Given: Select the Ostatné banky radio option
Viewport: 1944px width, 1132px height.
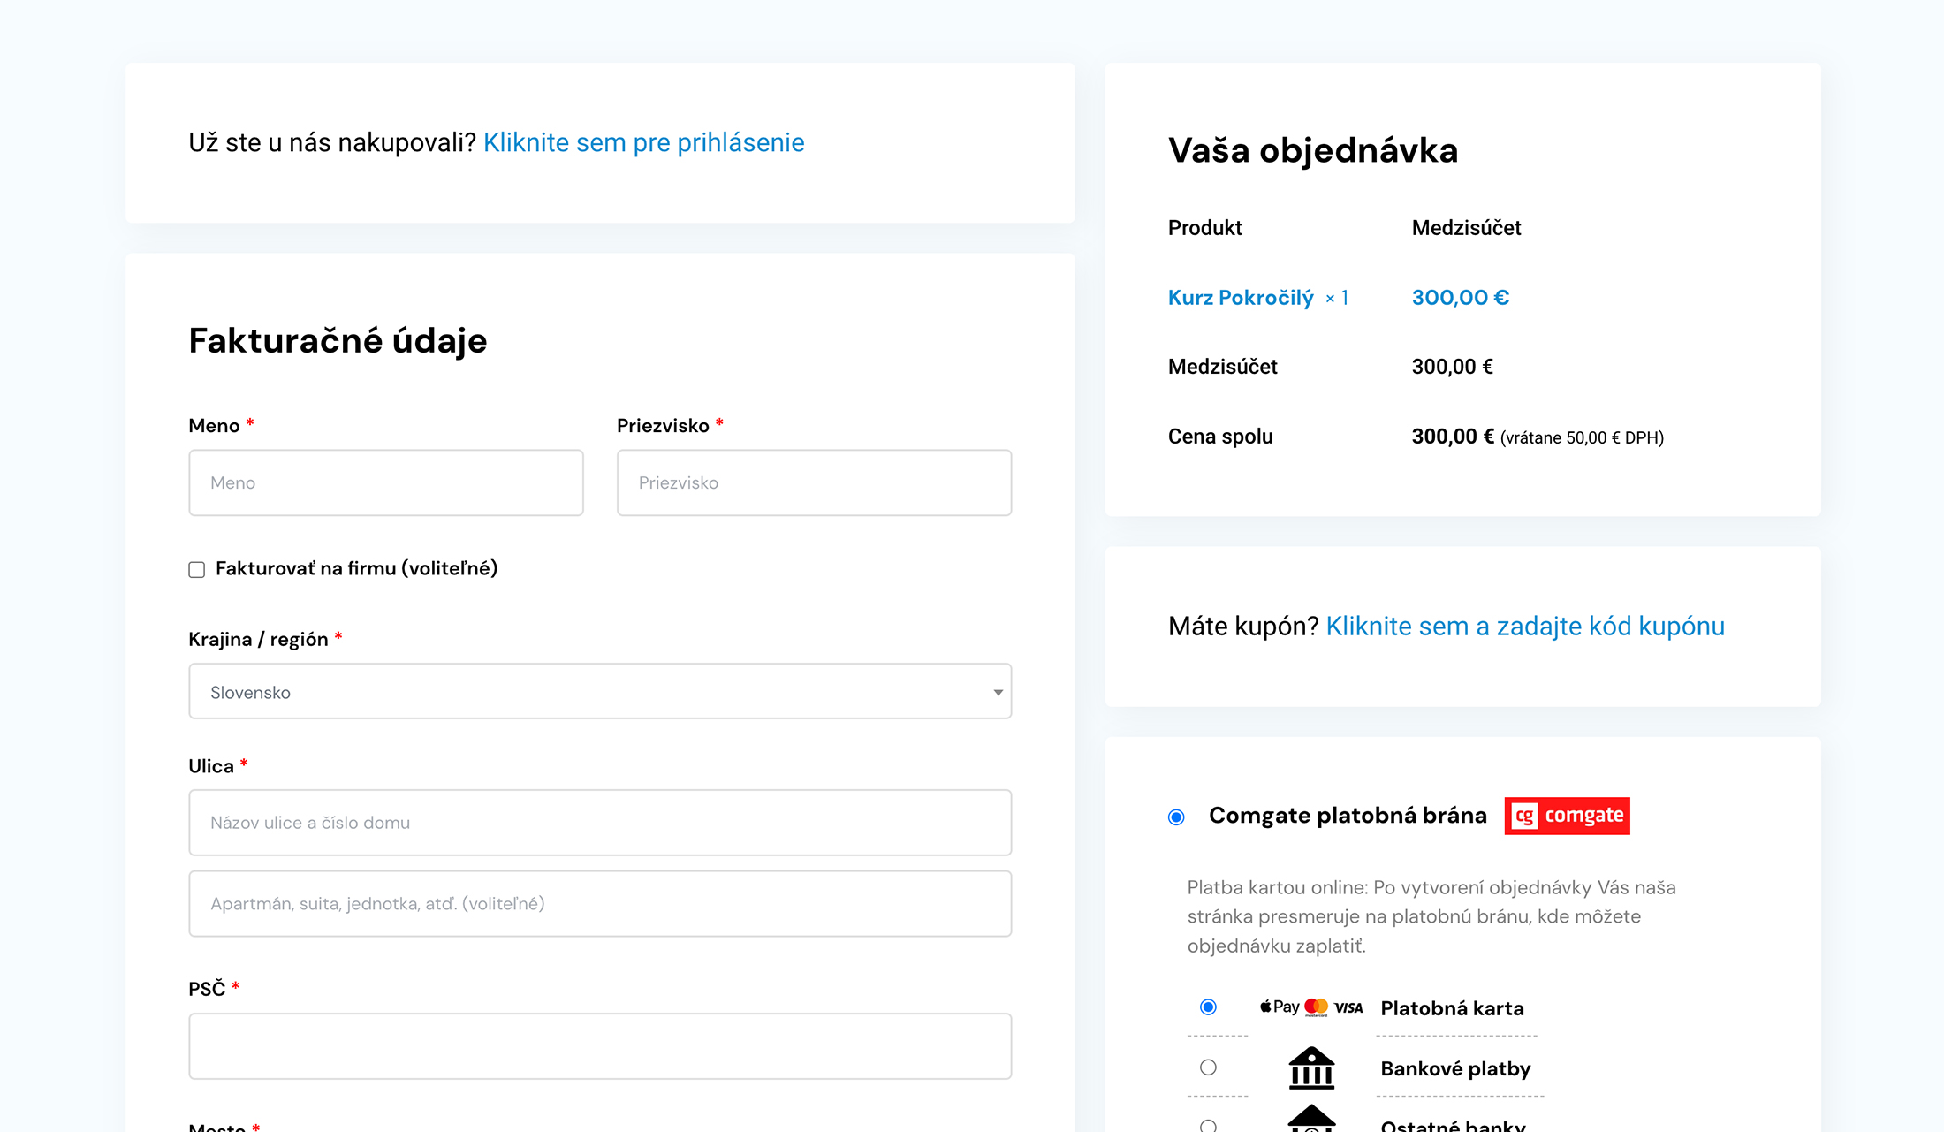Looking at the screenshot, I should click(x=1208, y=1125).
